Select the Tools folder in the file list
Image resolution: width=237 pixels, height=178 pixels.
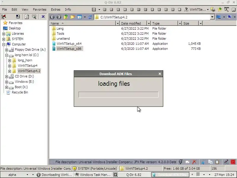[x=60, y=34]
